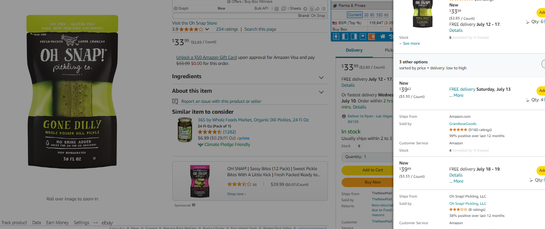The height and width of the screenshot is (229, 545).
Task: Expand the About this item section
Action: (249, 92)
